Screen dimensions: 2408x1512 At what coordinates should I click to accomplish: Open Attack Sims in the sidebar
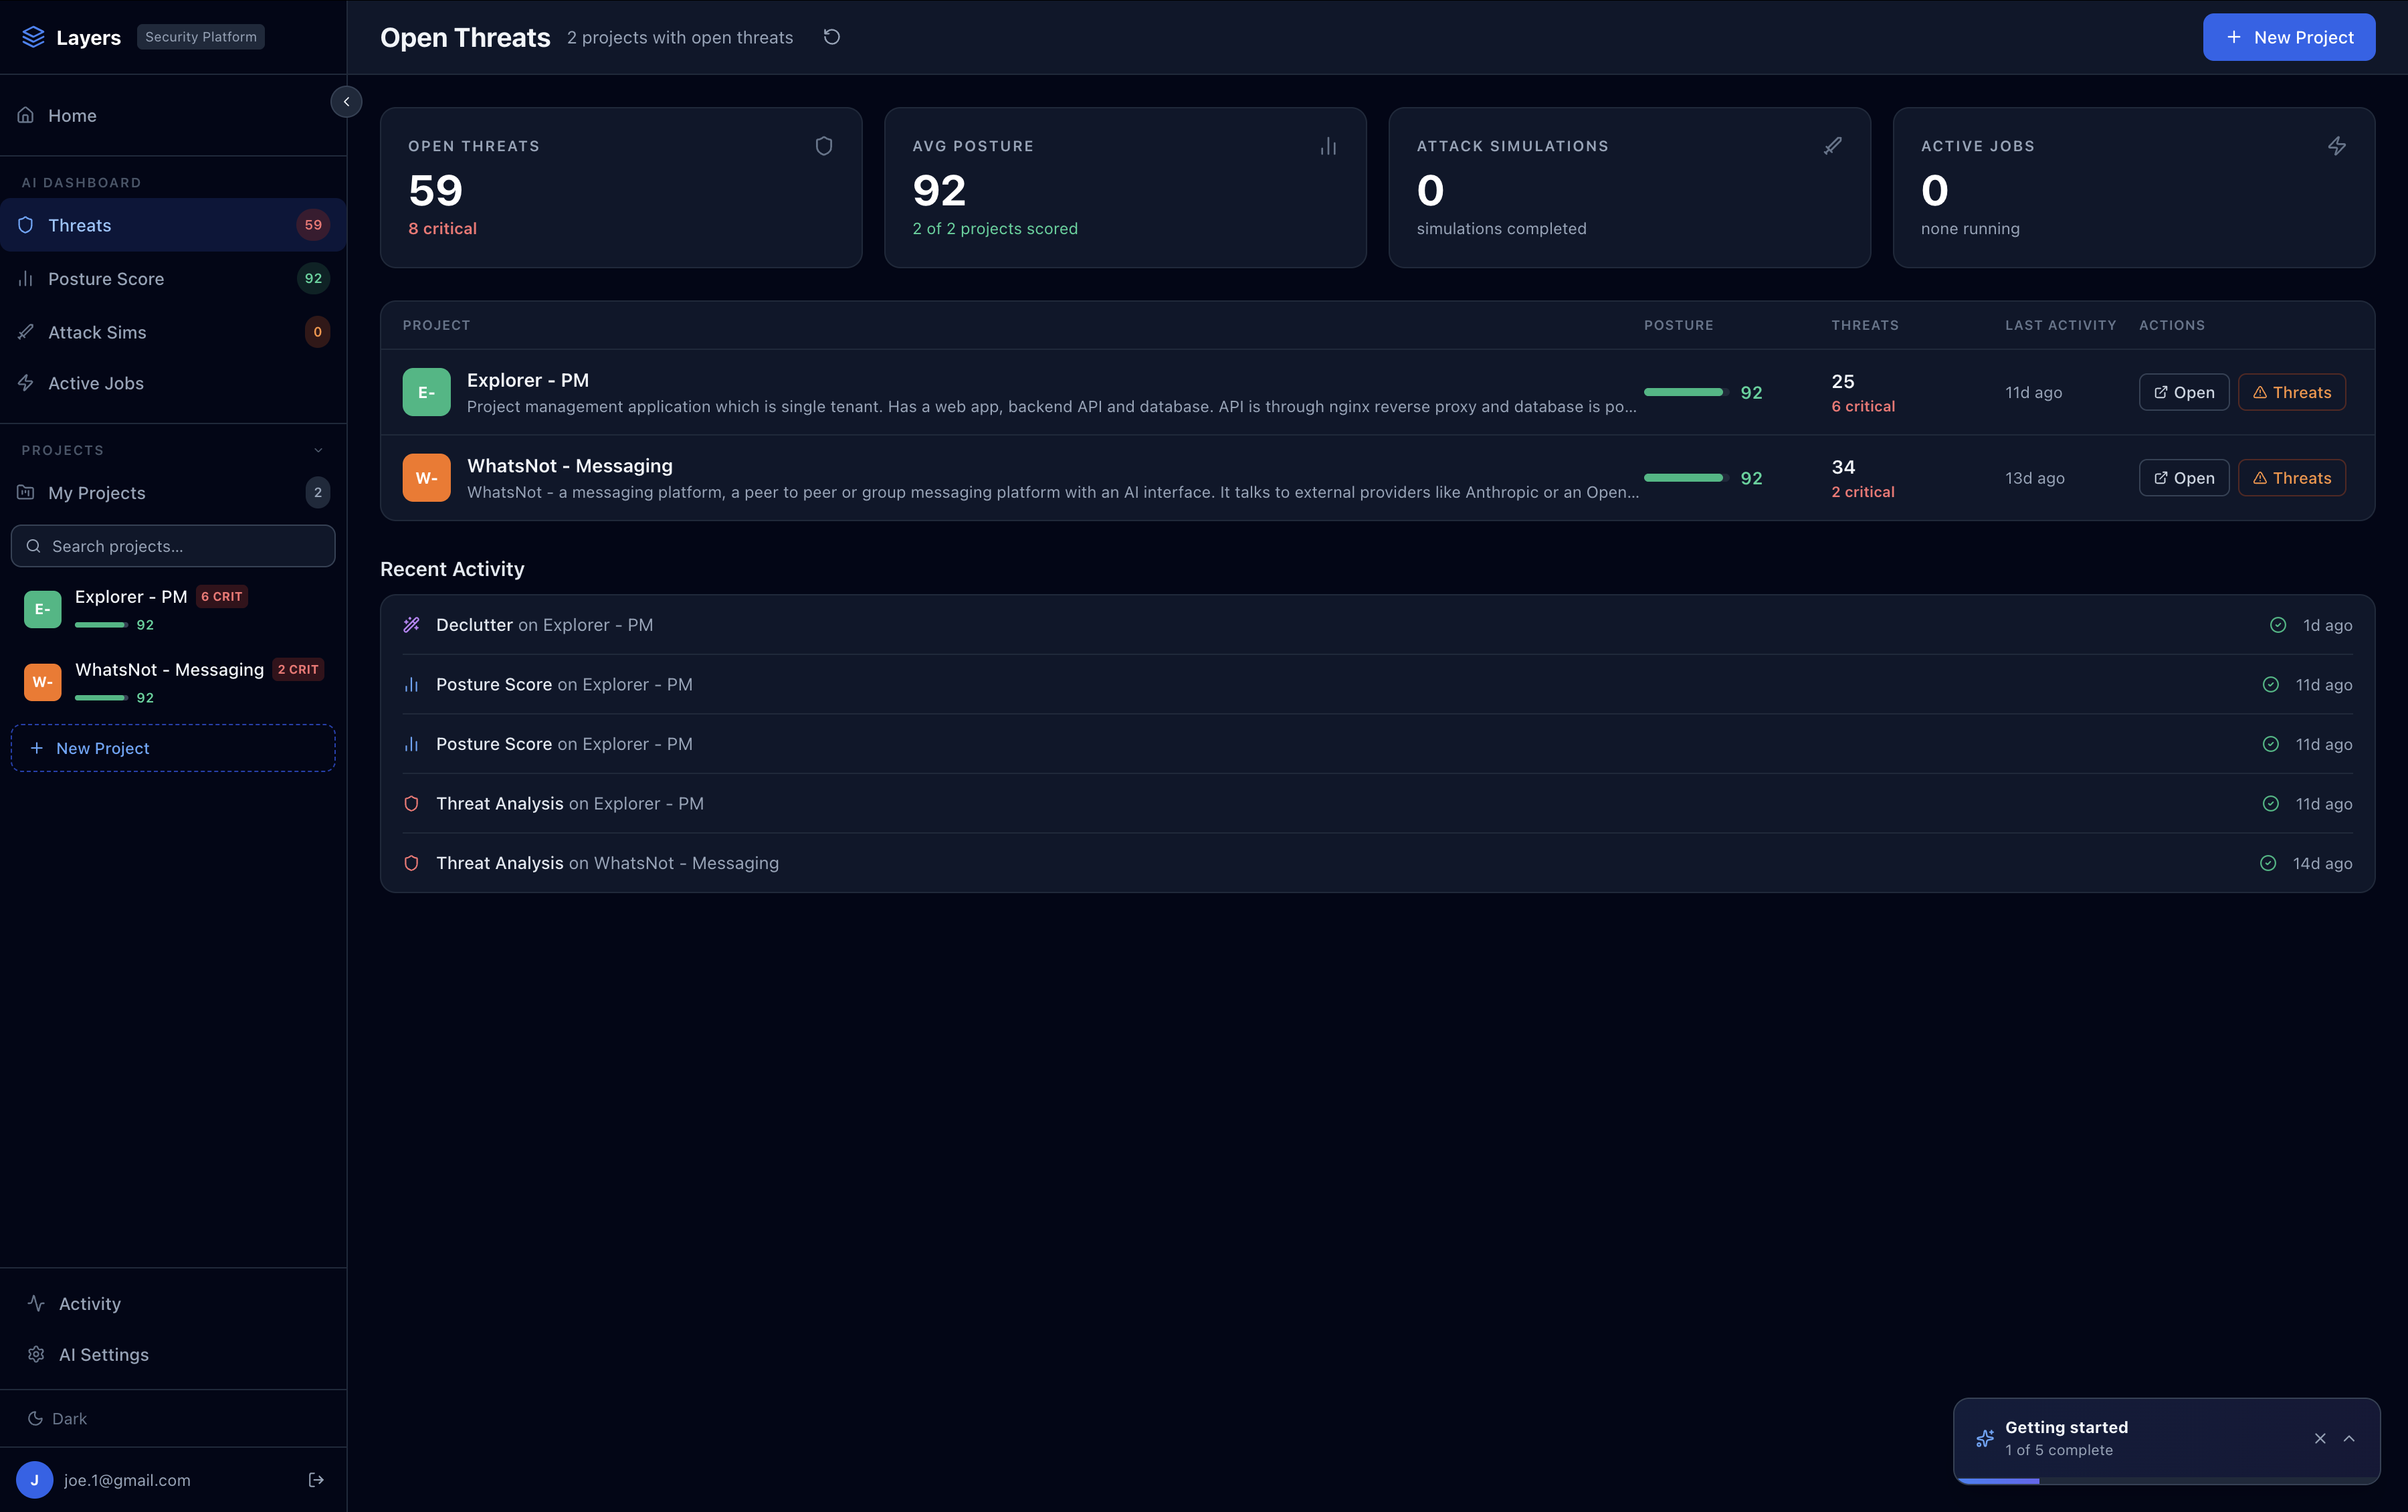pyautogui.click(x=173, y=332)
